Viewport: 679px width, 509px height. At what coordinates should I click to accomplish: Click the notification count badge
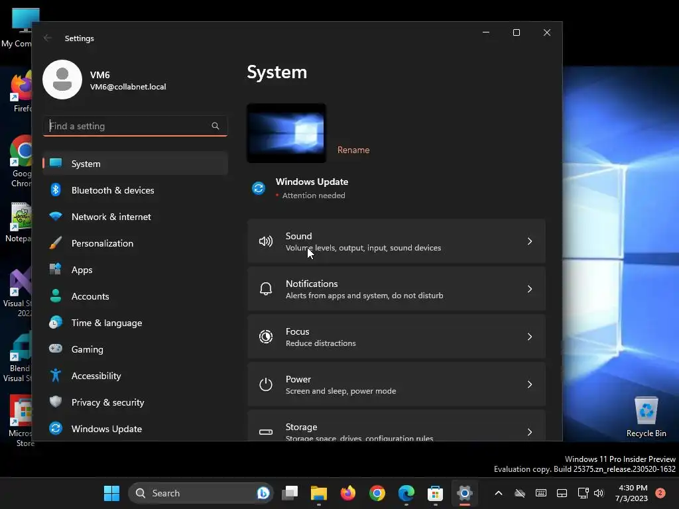(660, 493)
